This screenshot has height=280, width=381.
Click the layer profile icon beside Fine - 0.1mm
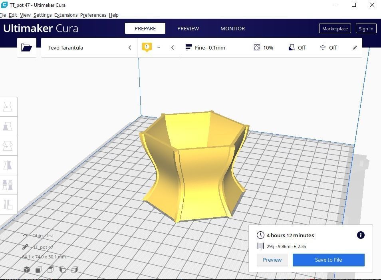[x=189, y=48]
